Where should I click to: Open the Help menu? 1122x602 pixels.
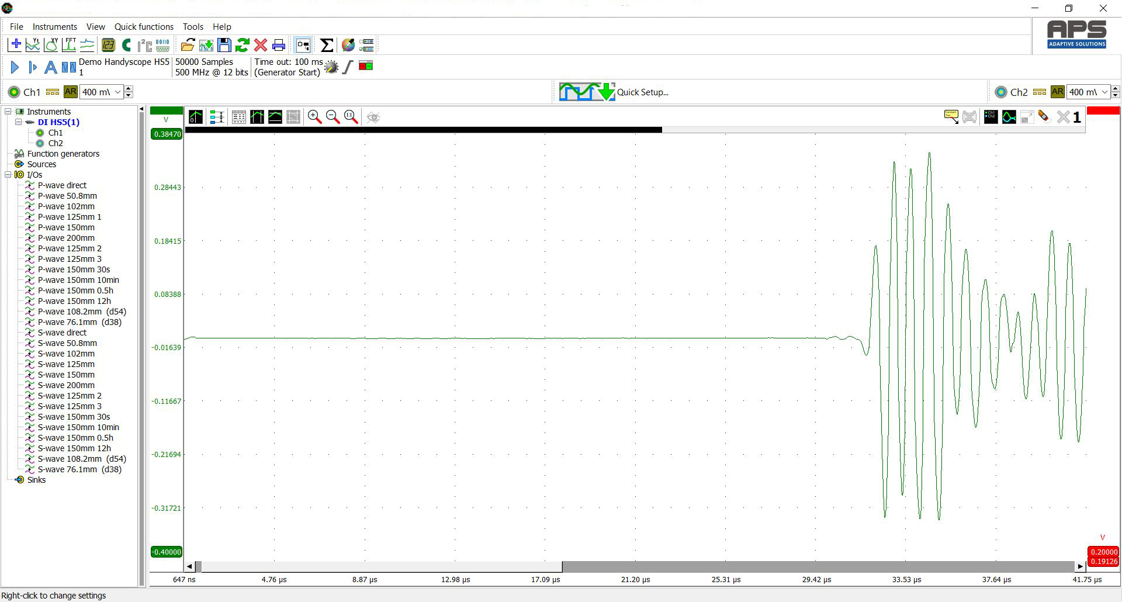pos(221,27)
